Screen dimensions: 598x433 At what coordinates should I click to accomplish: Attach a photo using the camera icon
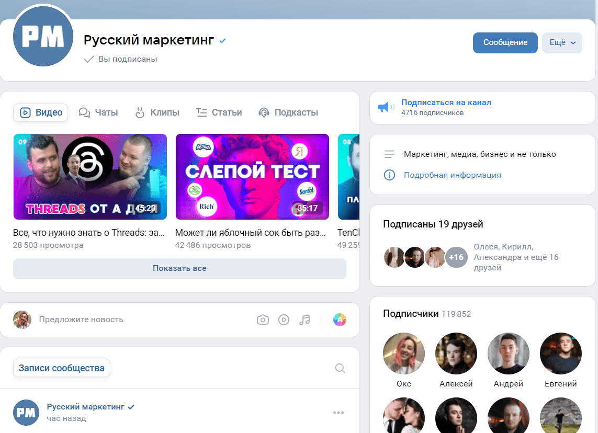coord(263,320)
